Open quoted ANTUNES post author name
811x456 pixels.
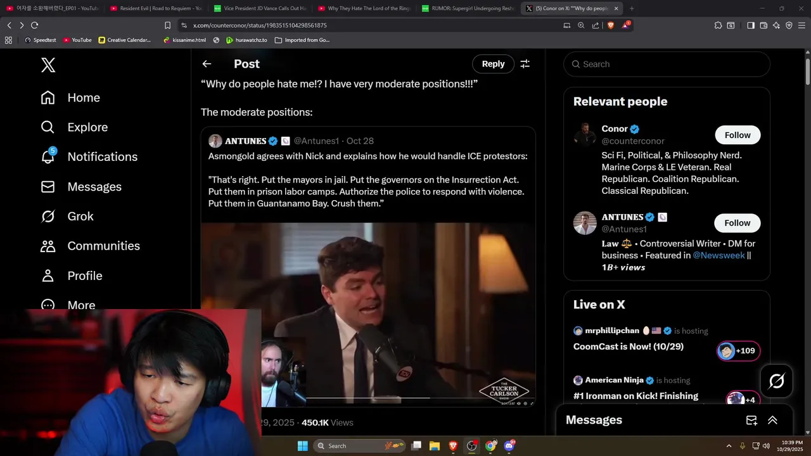(x=245, y=141)
